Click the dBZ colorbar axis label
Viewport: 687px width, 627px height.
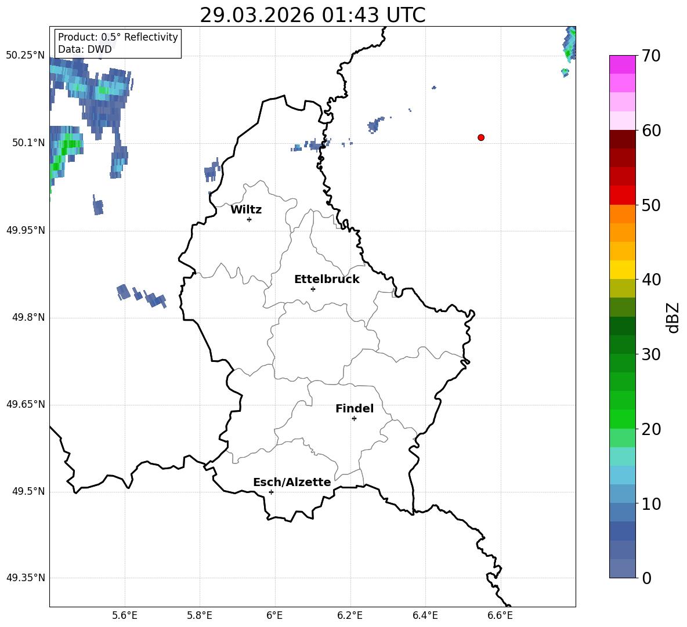point(674,317)
